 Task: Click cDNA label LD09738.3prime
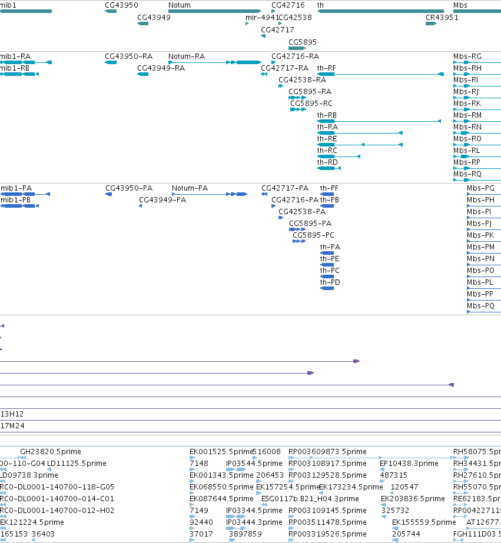click(29, 475)
